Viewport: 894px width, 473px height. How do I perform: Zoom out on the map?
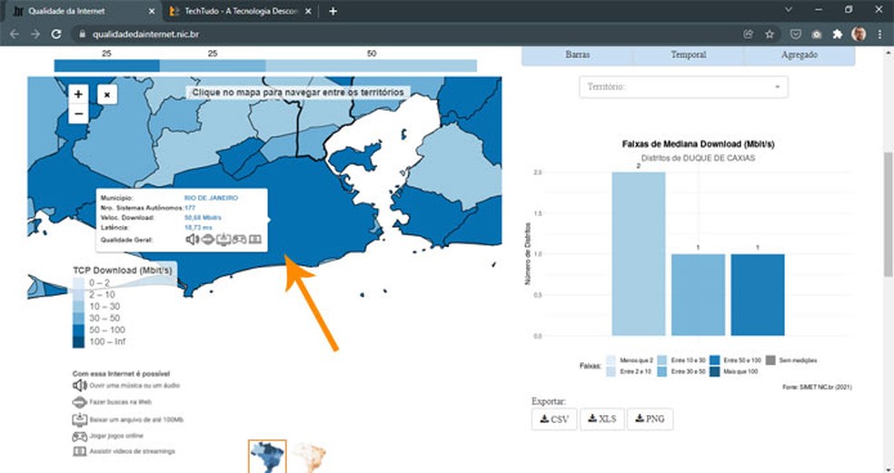[x=78, y=113]
